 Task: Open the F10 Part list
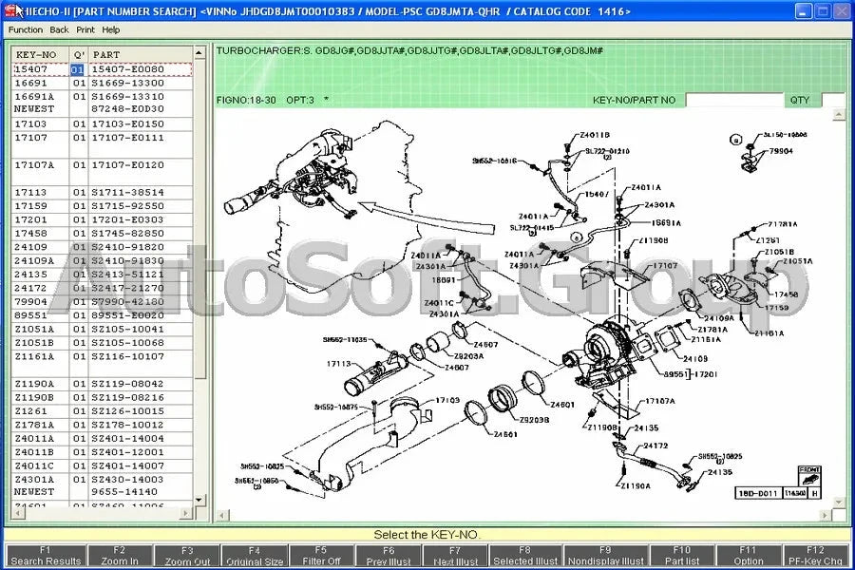pos(680,554)
